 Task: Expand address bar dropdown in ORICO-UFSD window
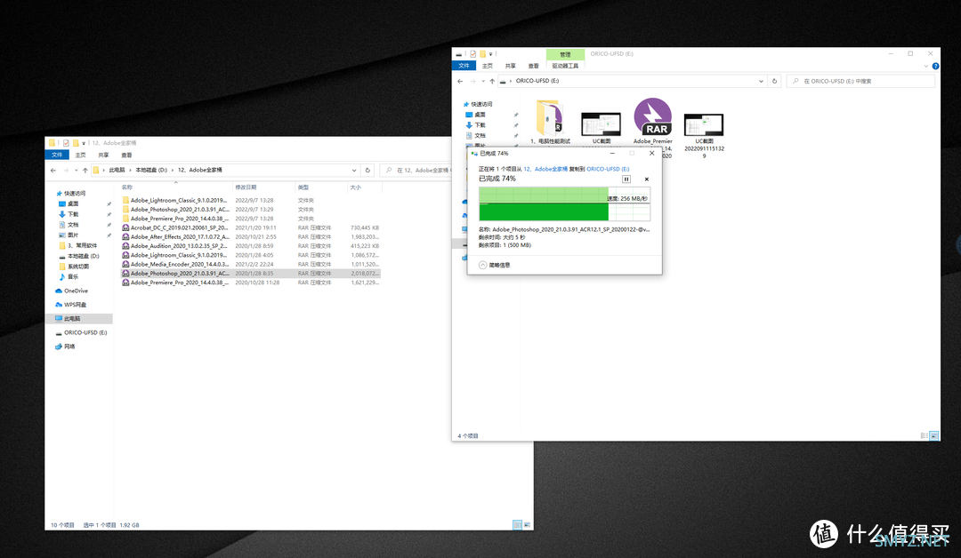click(x=761, y=81)
